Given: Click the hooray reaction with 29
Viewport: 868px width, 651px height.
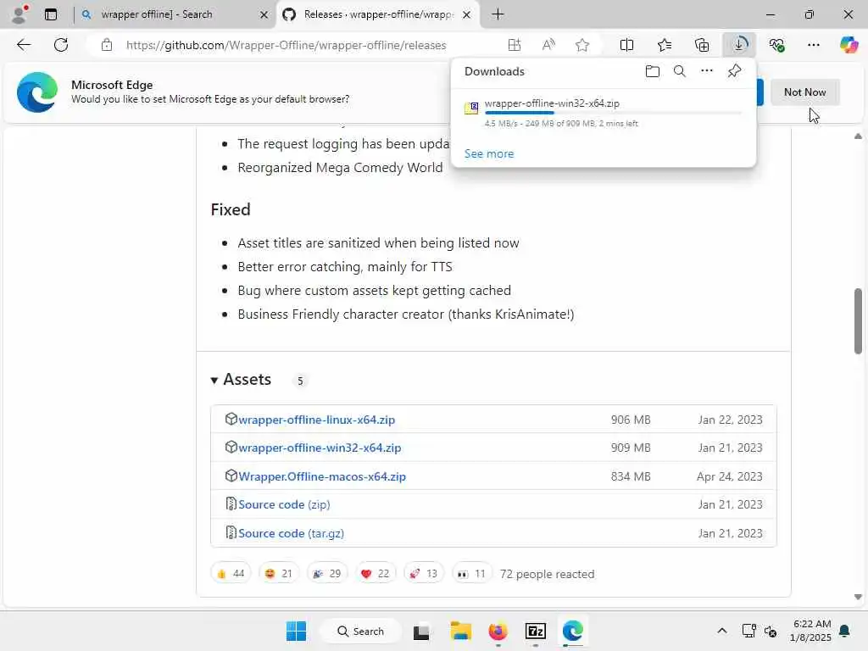Looking at the screenshot, I should click(x=327, y=574).
